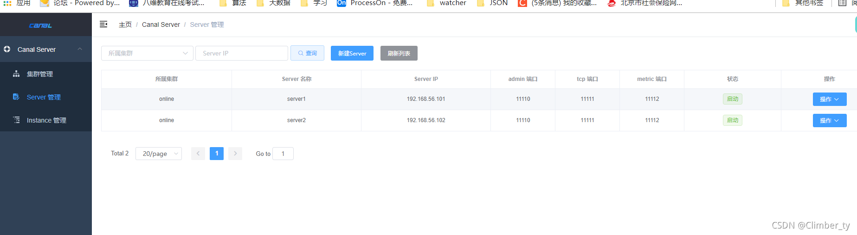Screen dimensions: 857x235
Task: Click the 刷新列表 button
Action: (399, 53)
